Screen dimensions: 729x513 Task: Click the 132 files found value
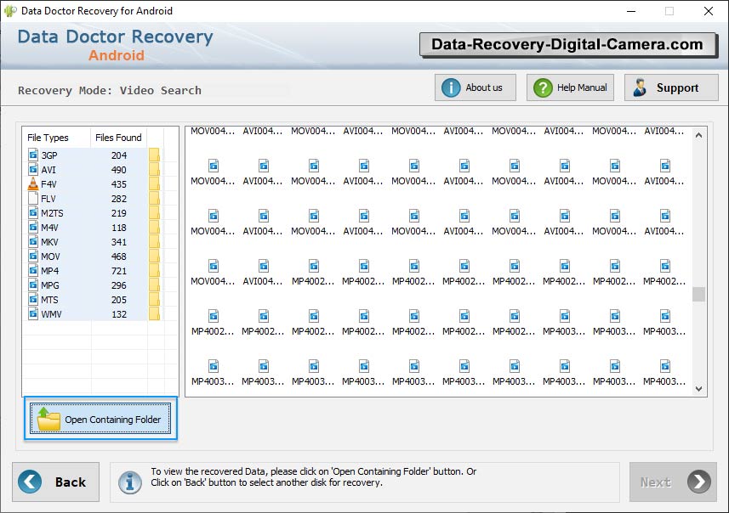pyautogui.click(x=119, y=314)
